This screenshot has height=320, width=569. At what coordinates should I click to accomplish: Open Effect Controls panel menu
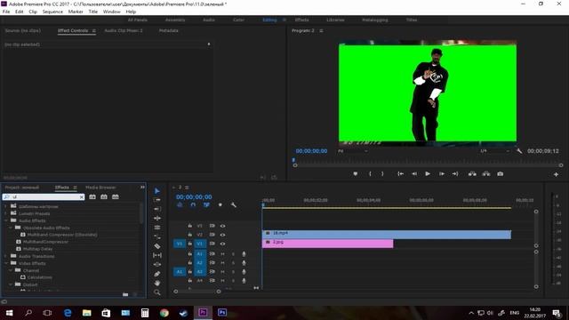93,31
